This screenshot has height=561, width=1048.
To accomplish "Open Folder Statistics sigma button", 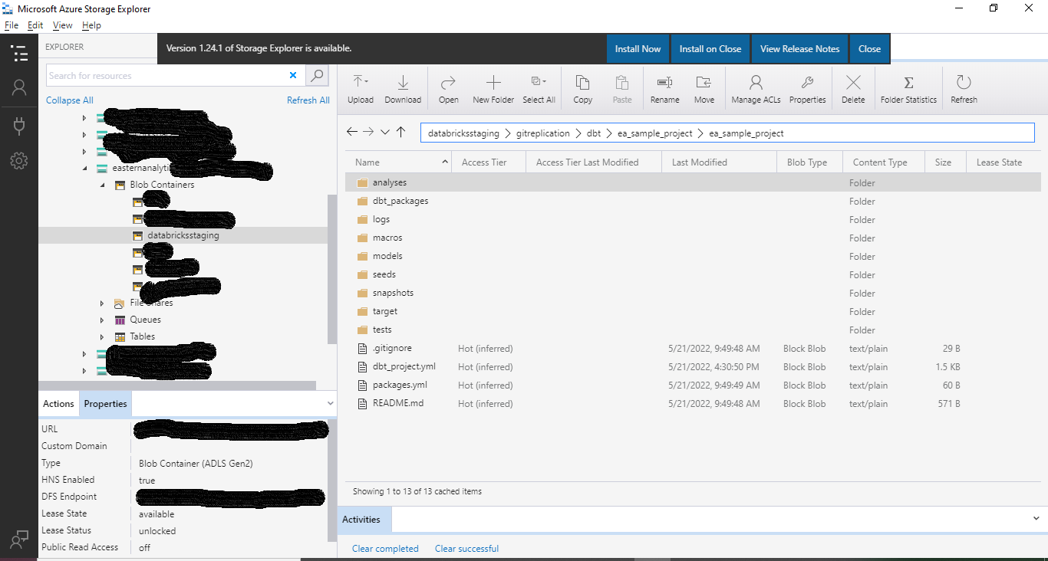I will [908, 90].
